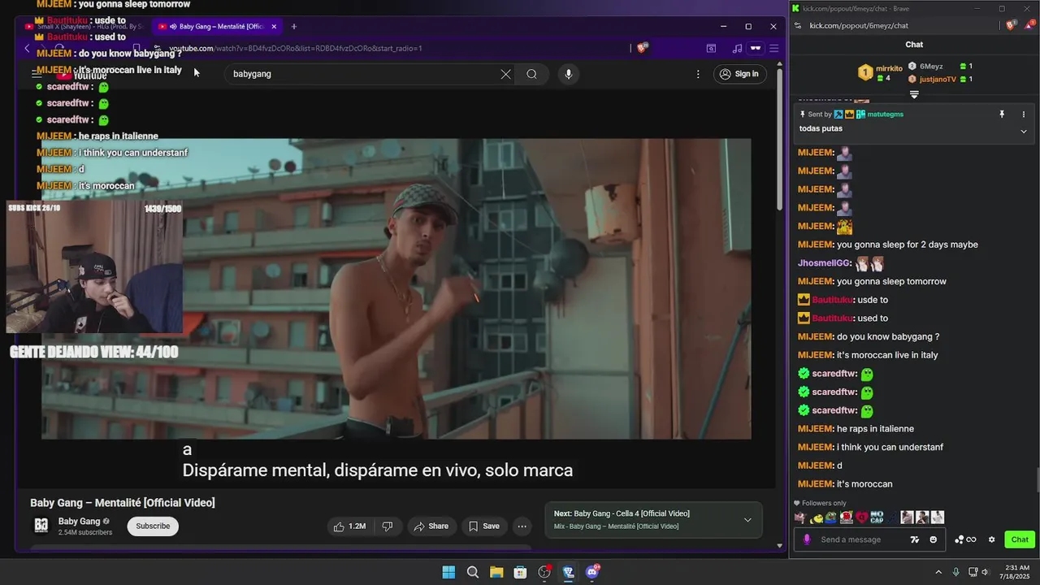
Task: Save the video to a playlist
Action: click(x=483, y=526)
